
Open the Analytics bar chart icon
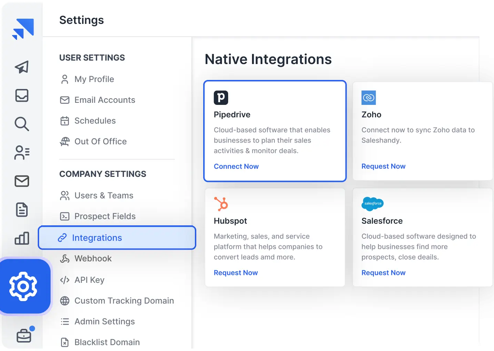point(22,238)
